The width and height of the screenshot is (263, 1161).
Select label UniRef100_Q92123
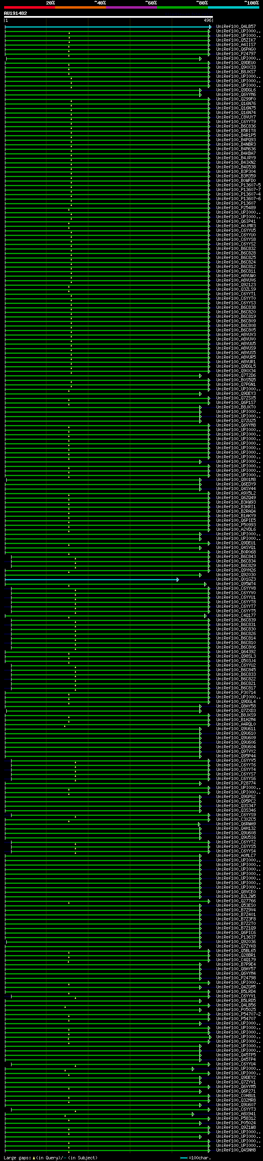pyautogui.click(x=236, y=285)
